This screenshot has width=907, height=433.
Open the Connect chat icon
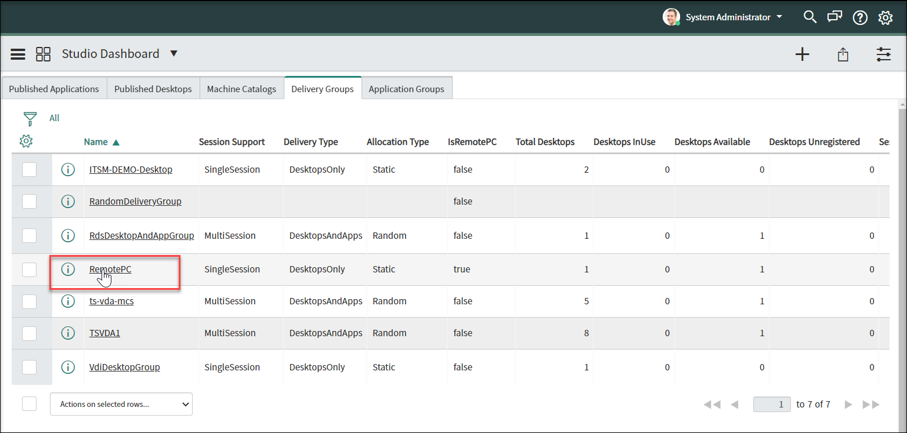tap(834, 17)
